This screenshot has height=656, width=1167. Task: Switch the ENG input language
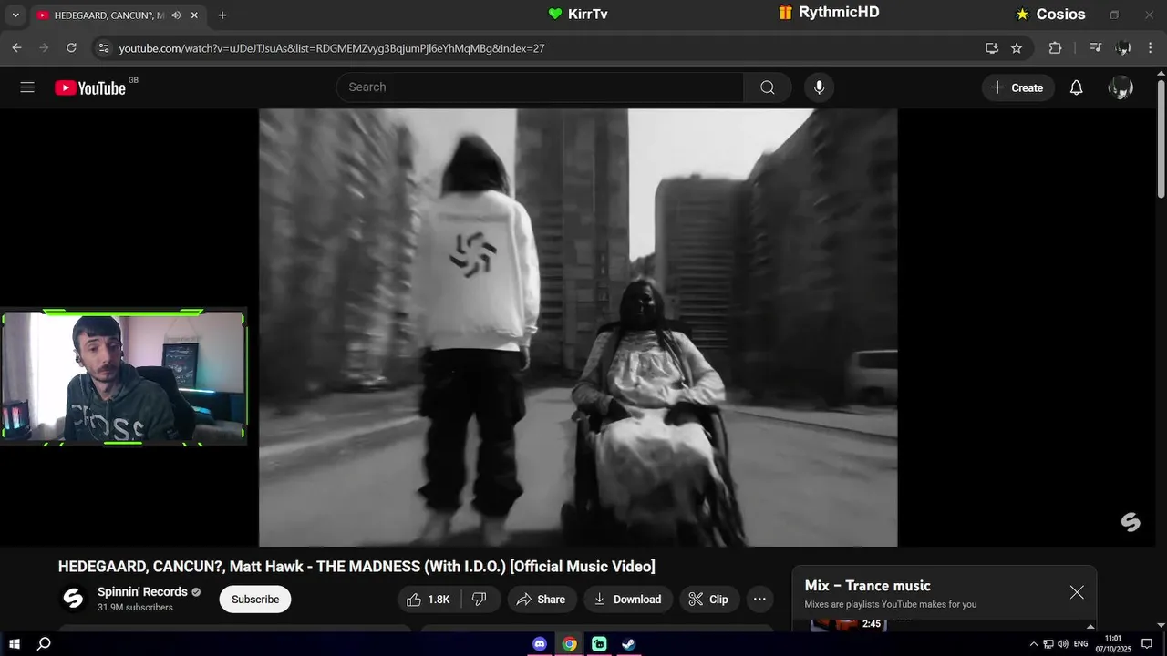tap(1081, 643)
